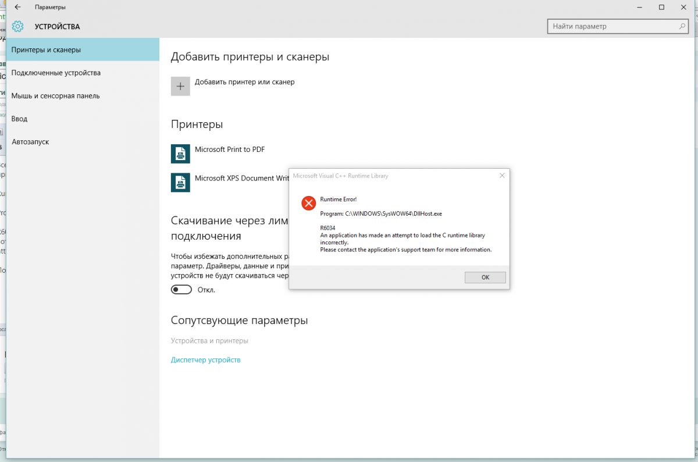Open the Принтеры и сканеры section
698x462 pixels.
point(83,49)
